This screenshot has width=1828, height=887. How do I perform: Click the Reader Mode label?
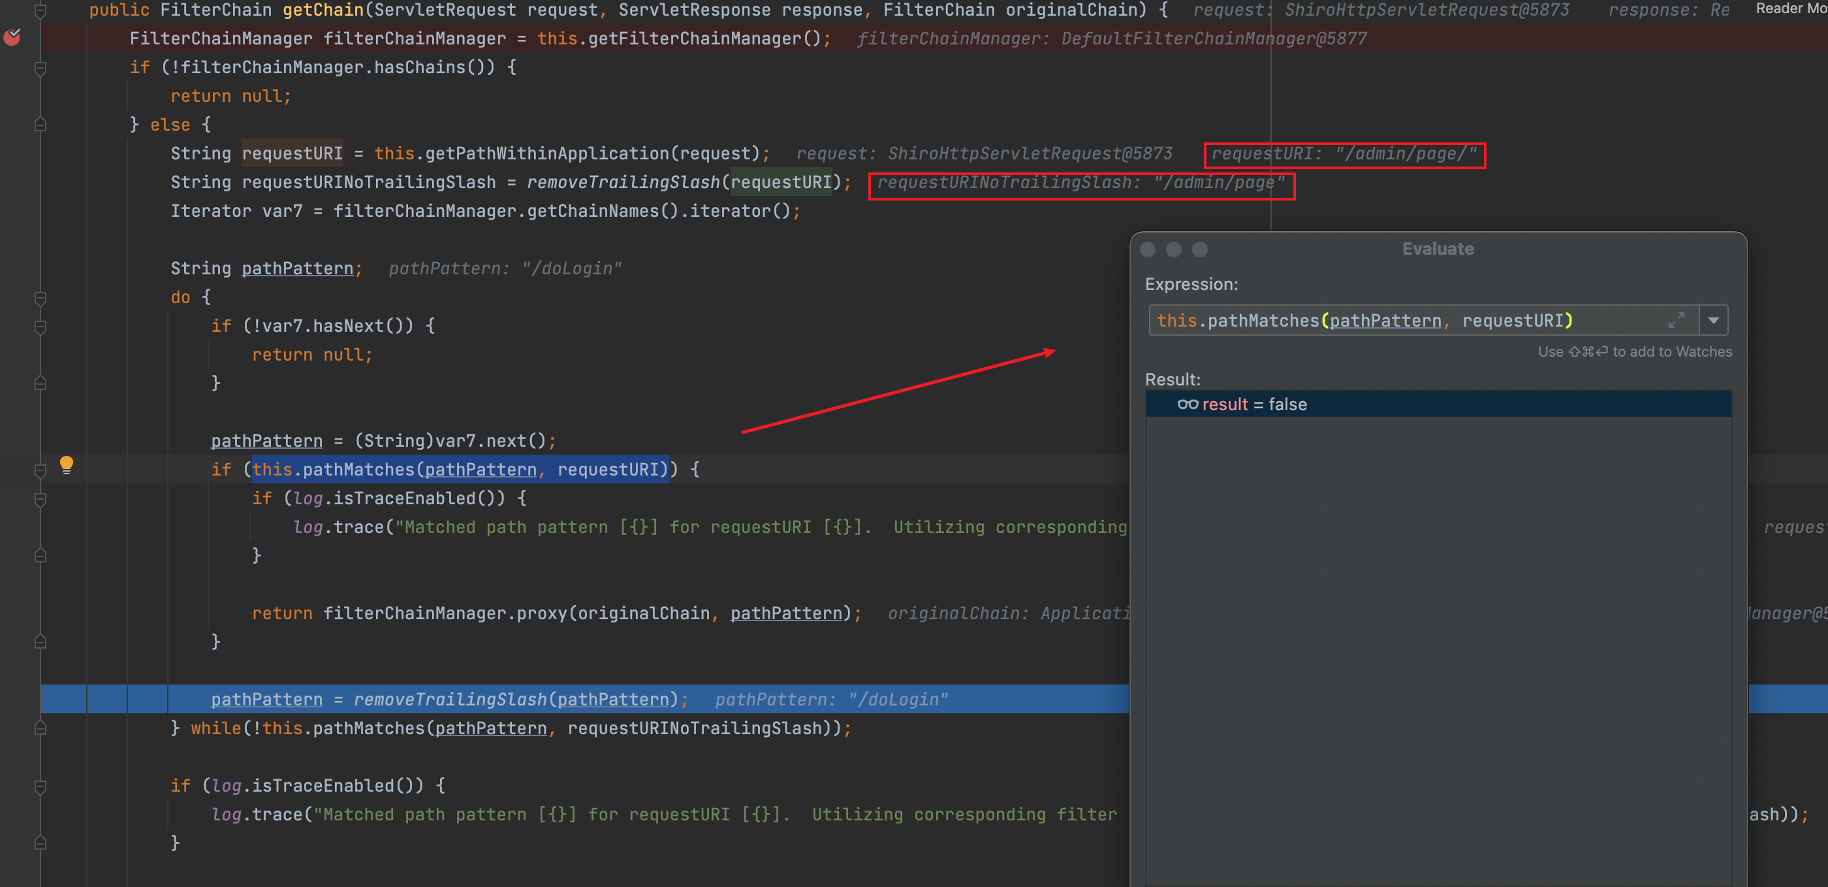click(1789, 8)
